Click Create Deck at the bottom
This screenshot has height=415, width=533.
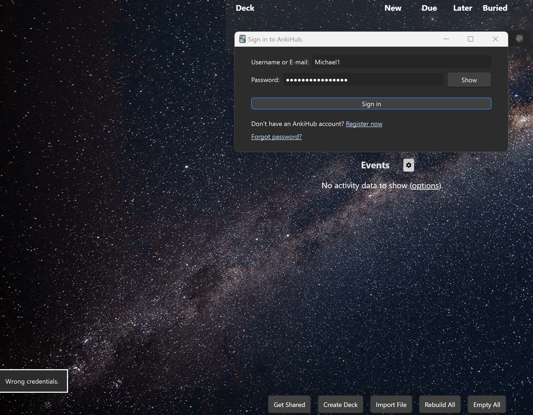click(340, 405)
